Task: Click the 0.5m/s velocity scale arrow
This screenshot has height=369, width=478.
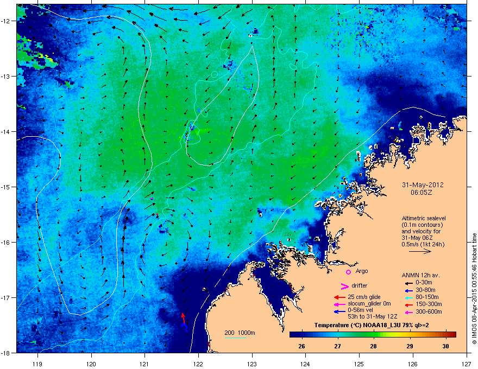Action: click(x=420, y=251)
